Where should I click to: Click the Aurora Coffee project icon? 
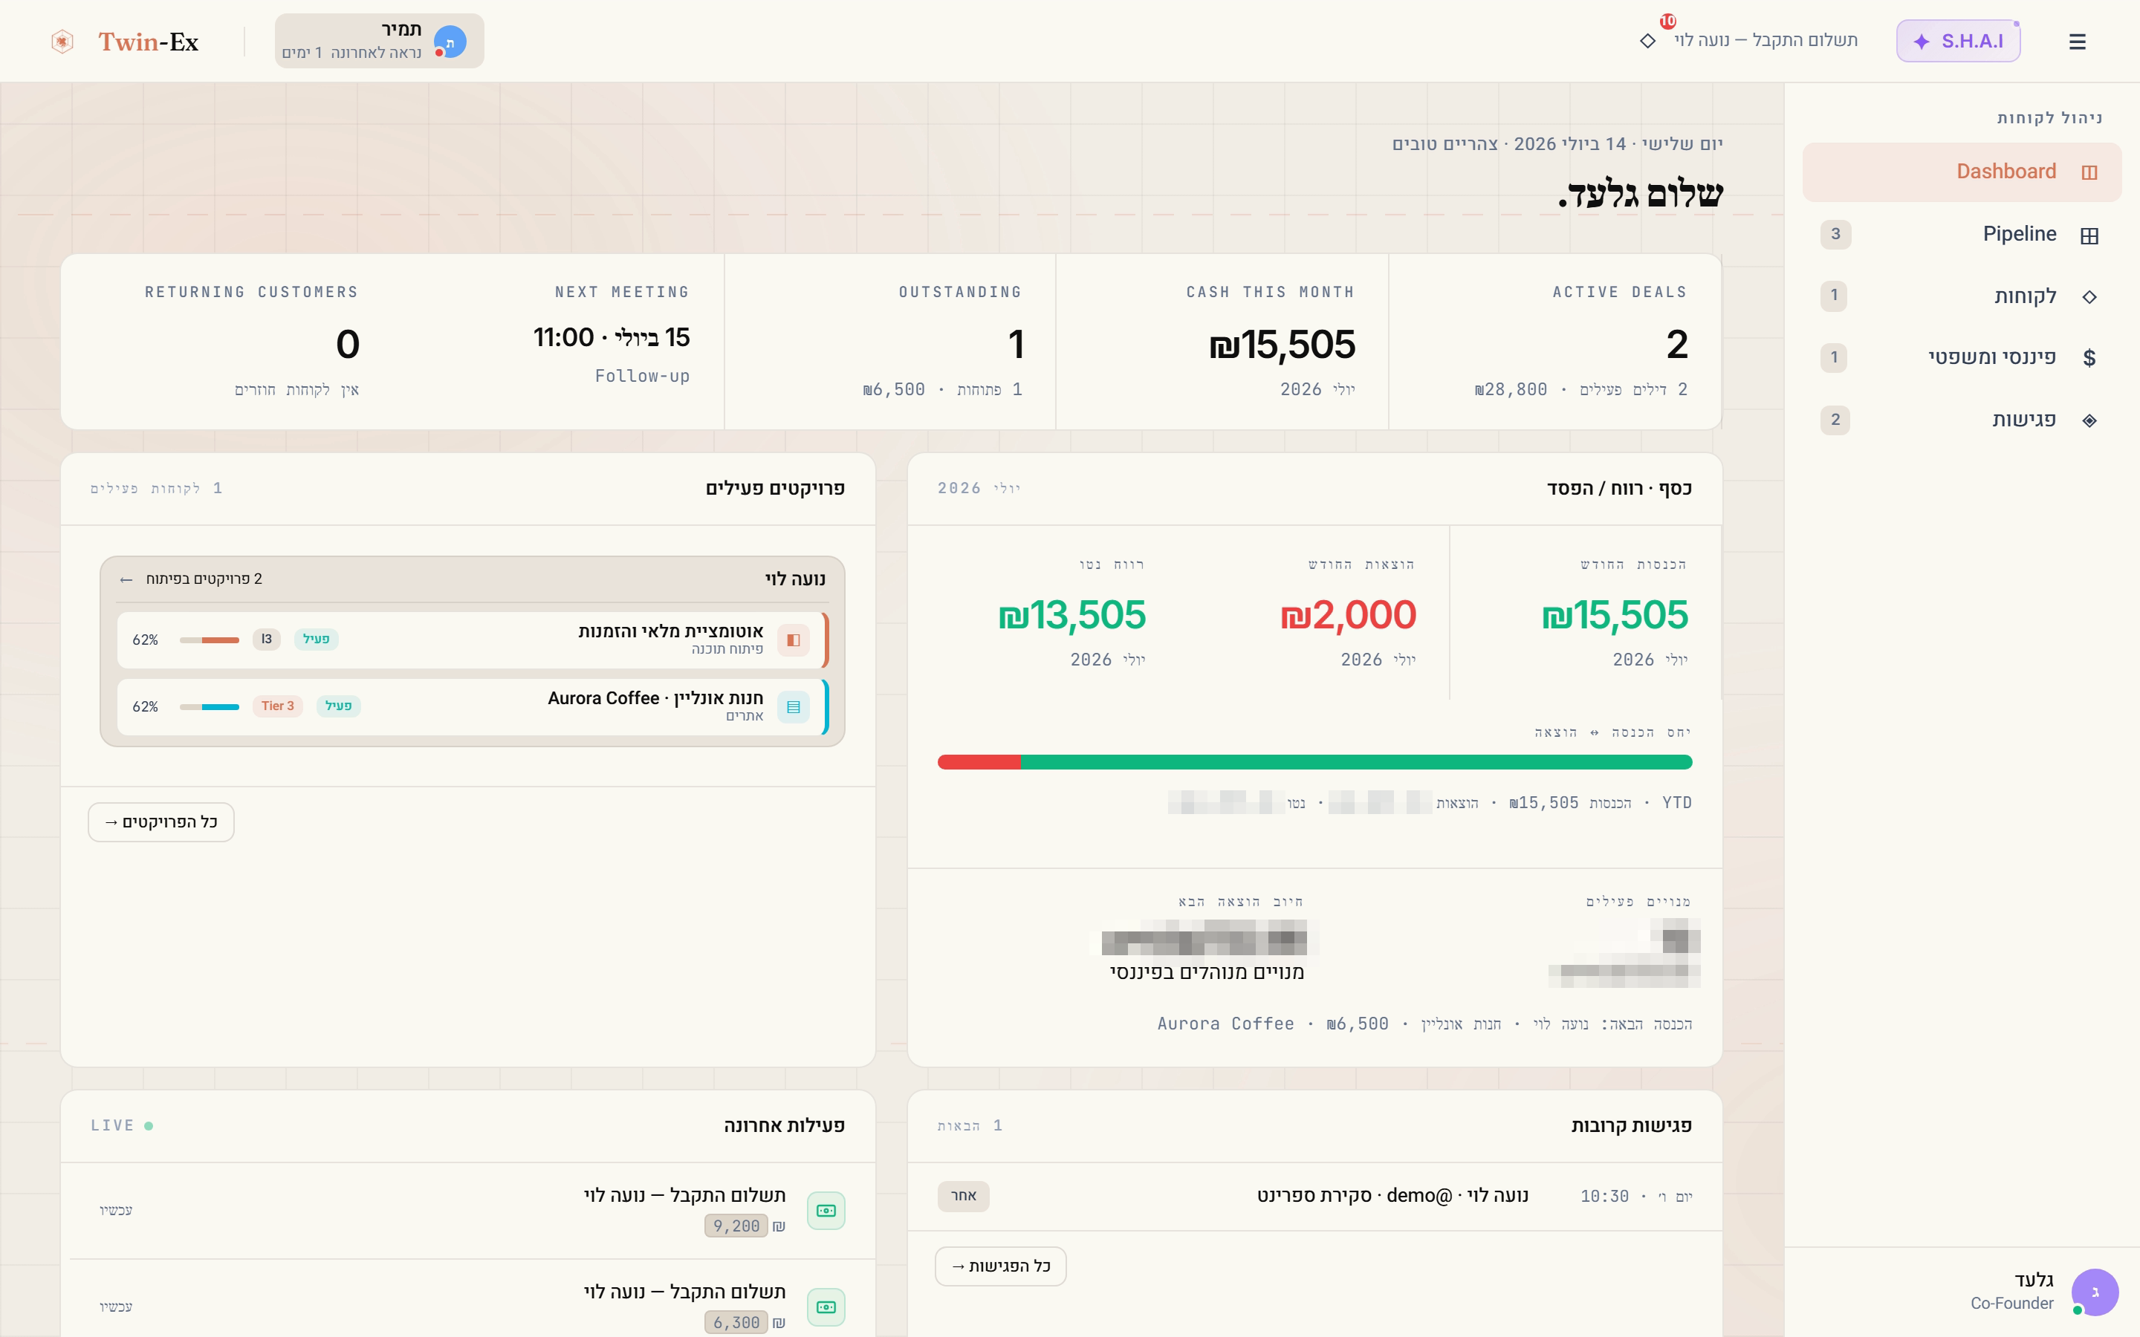[x=794, y=706]
